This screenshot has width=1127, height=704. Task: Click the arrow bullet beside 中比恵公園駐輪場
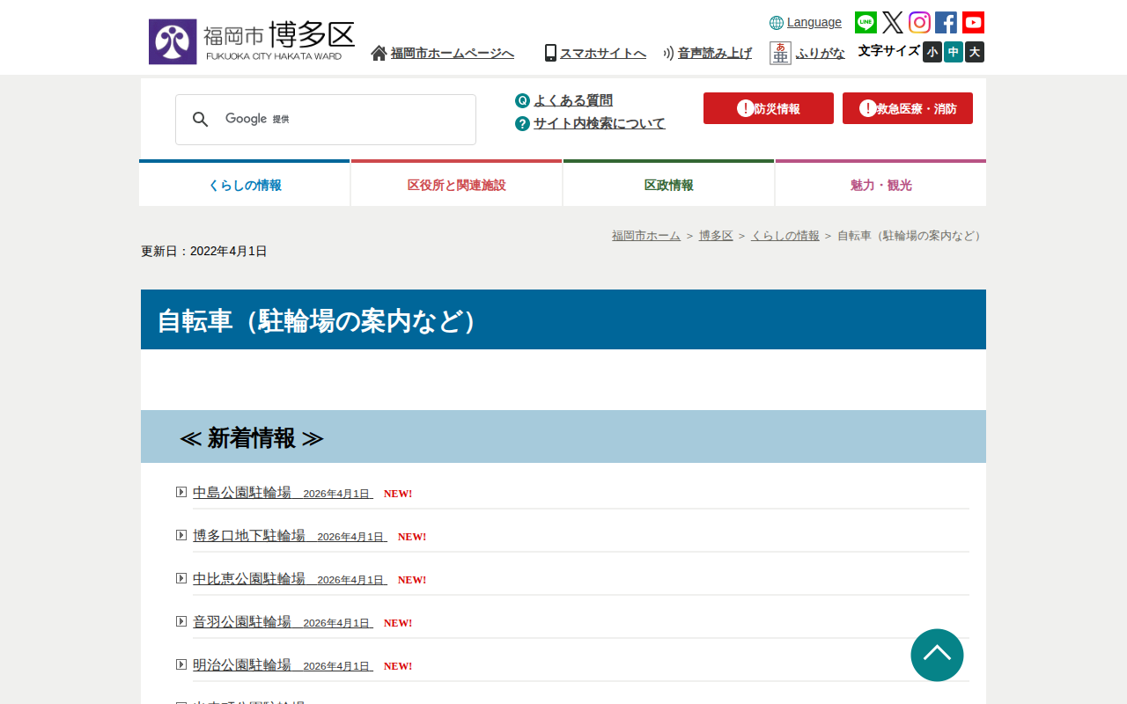pyautogui.click(x=181, y=578)
